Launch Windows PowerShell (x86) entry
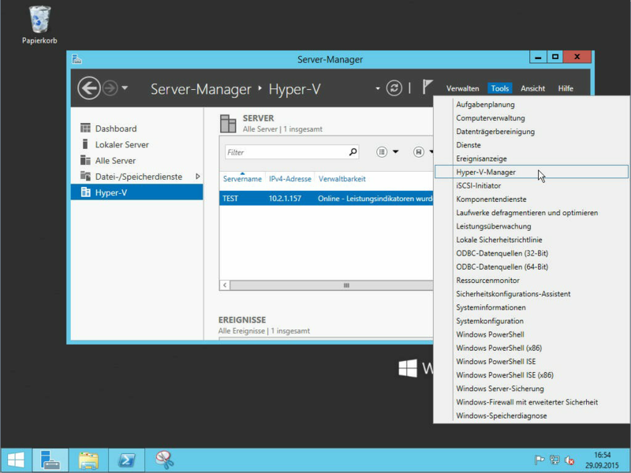631x473 pixels. pyautogui.click(x=531, y=348)
